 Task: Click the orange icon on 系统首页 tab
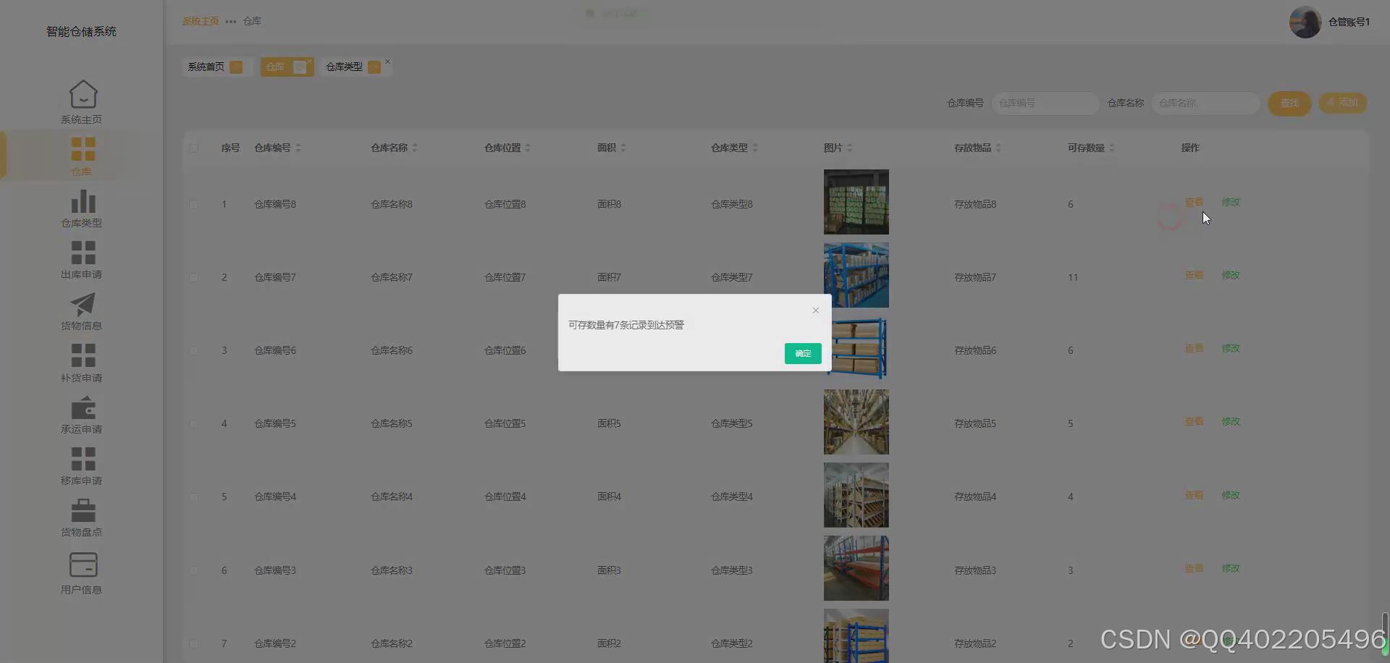[236, 67]
